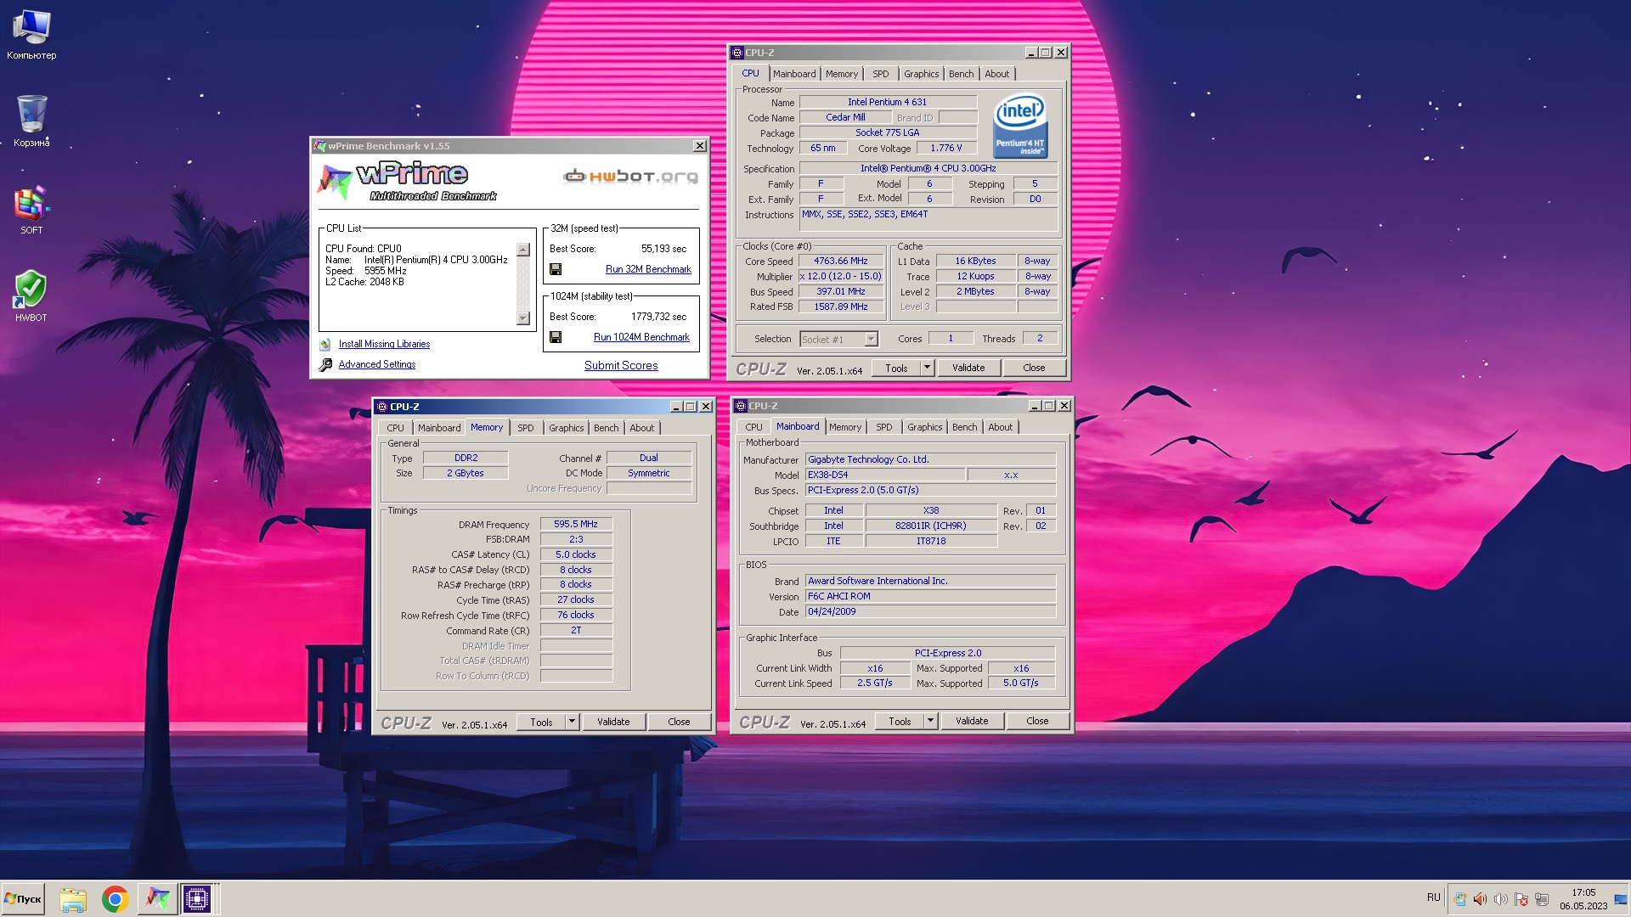The height and width of the screenshot is (917, 1631).
Task: Click the DRAM Frequency 595.5 MHz value
Action: click(576, 525)
